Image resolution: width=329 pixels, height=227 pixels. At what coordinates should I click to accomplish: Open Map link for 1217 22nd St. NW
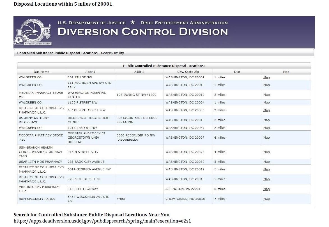(266, 128)
